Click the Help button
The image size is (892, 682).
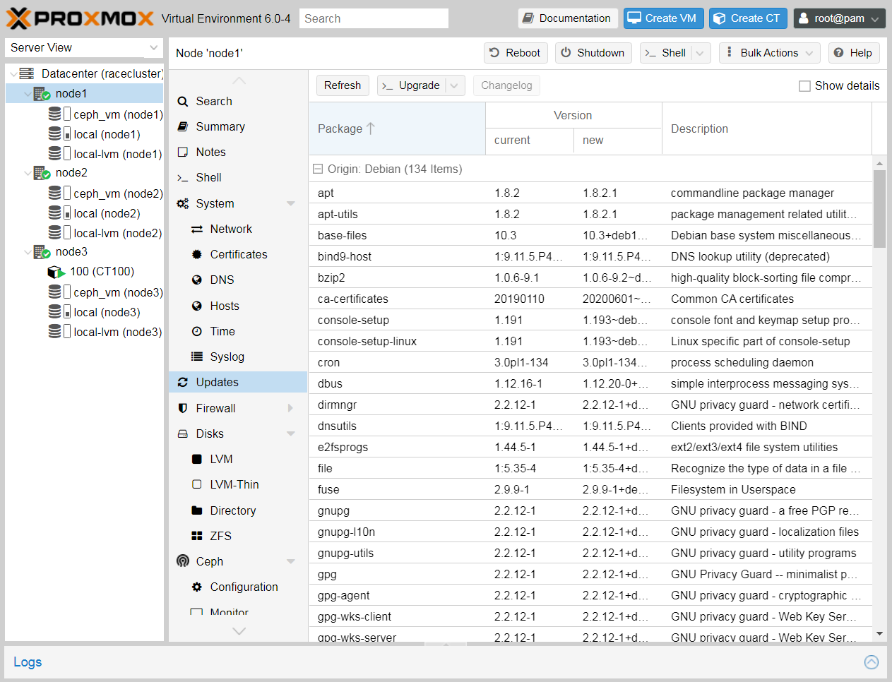click(853, 53)
